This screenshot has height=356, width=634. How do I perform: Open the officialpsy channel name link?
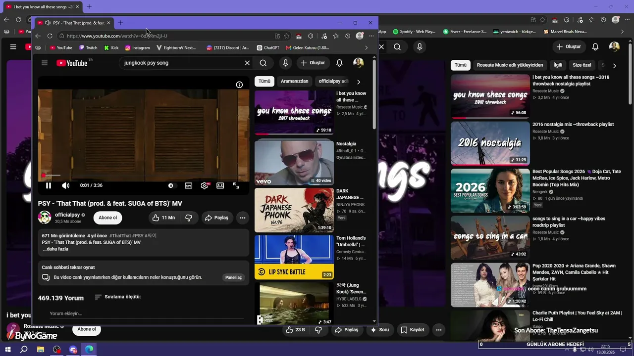(x=67, y=215)
